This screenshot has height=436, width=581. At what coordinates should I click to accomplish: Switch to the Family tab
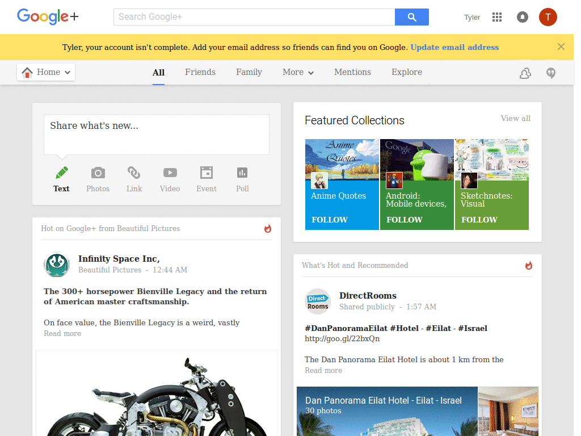pyautogui.click(x=249, y=72)
